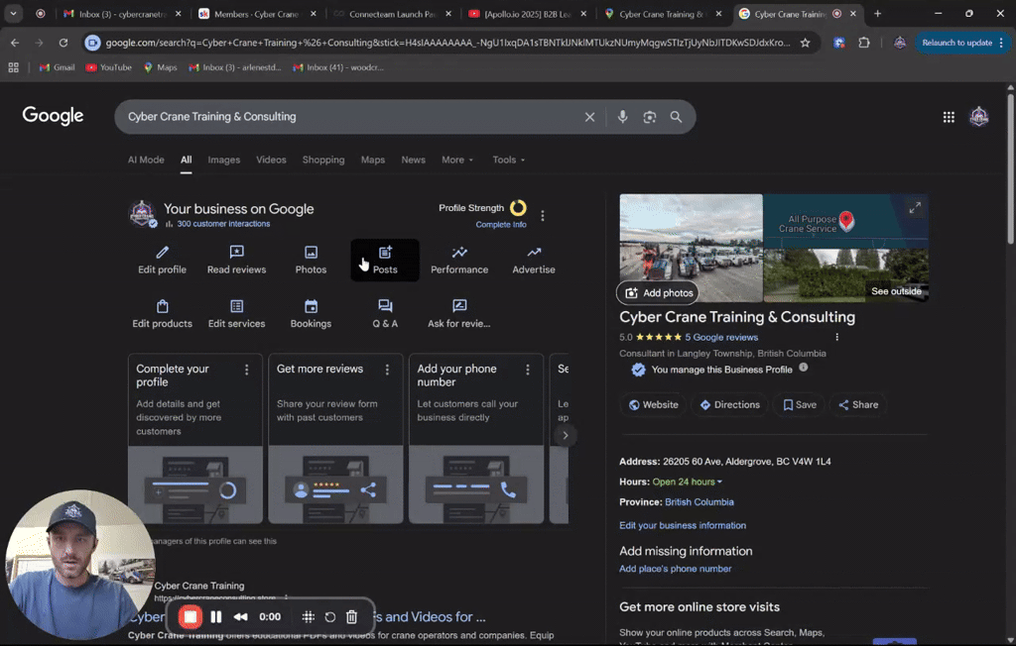Restart the recording with the circular arrow
The height and width of the screenshot is (646, 1016).
[329, 617]
